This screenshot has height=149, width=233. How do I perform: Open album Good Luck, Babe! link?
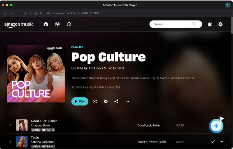click(149, 125)
